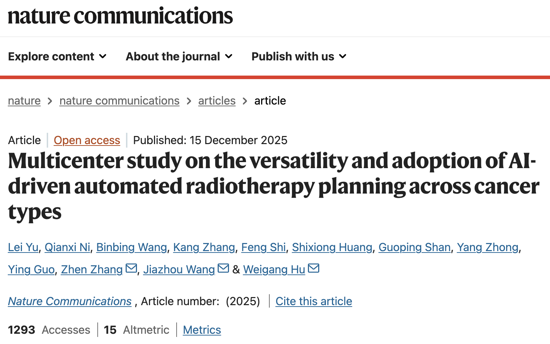Click the nature communications logo

[x=120, y=16]
